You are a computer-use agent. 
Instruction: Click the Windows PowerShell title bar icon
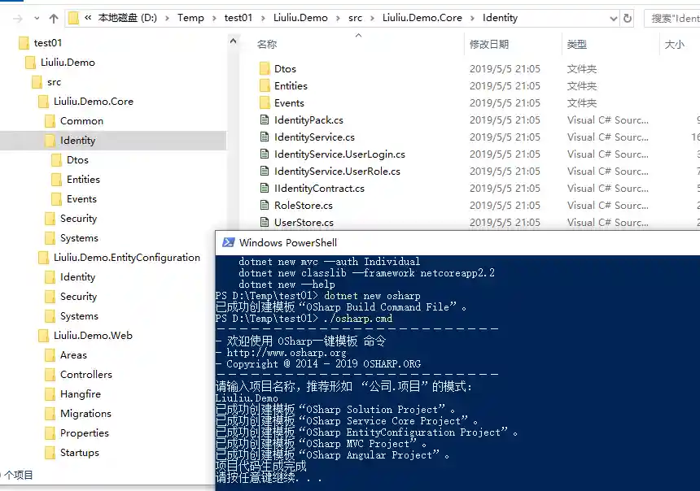coord(227,242)
